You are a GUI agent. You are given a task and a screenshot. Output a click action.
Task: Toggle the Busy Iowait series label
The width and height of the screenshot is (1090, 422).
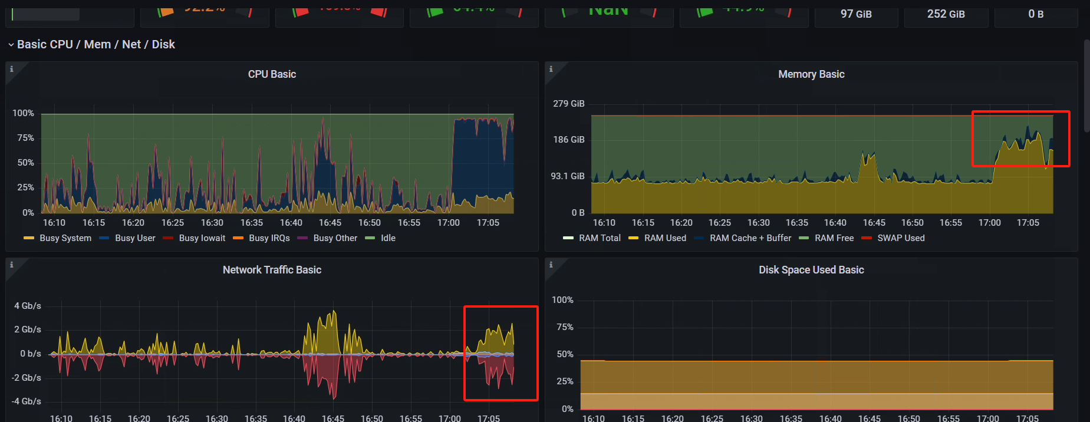point(202,238)
